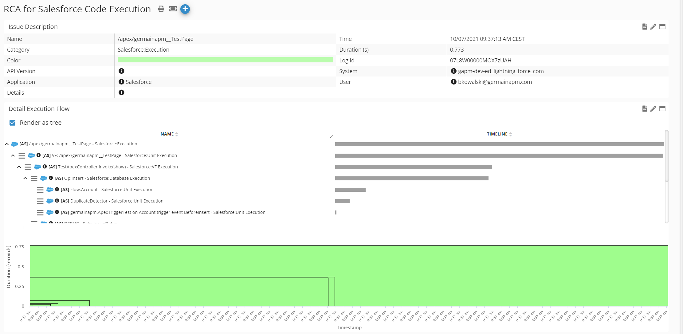Screen dimensions: 683x334
Task: Open bkowalski@germainapm.com user link
Action: pyautogui.click(x=495, y=82)
